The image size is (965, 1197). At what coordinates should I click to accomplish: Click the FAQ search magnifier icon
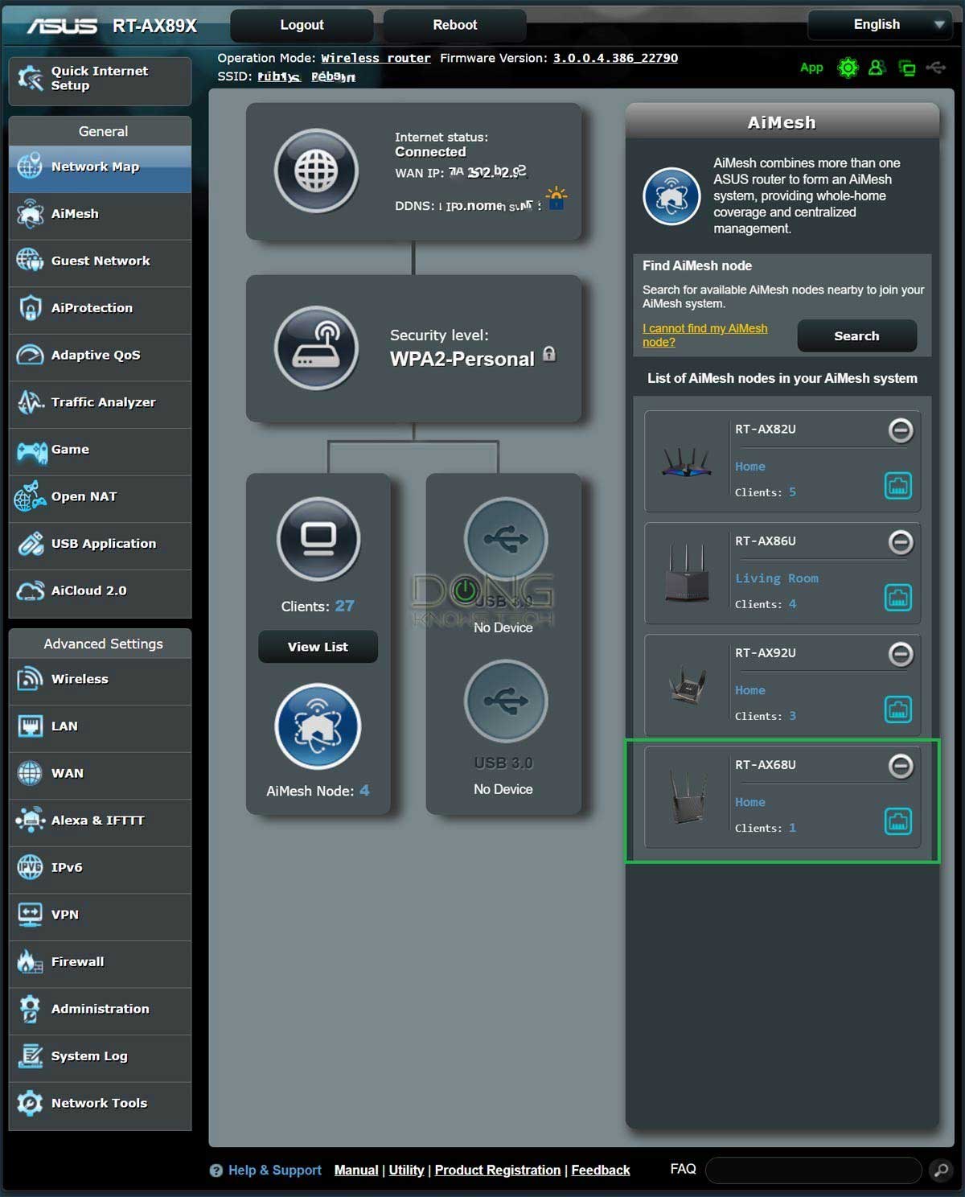click(x=940, y=1170)
